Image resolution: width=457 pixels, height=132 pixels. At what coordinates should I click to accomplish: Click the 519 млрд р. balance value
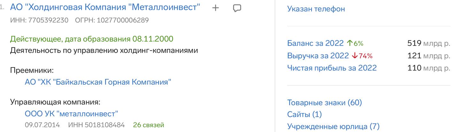click(429, 43)
